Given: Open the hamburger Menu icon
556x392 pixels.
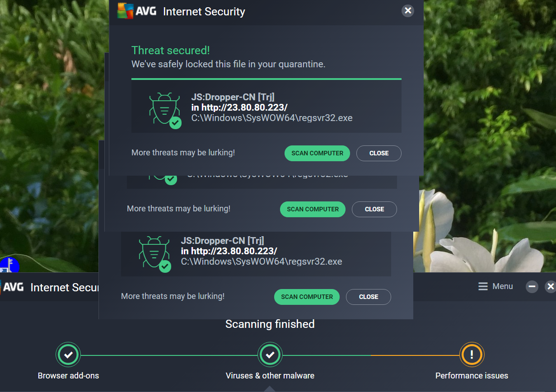Looking at the screenshot, I should 483,286.
